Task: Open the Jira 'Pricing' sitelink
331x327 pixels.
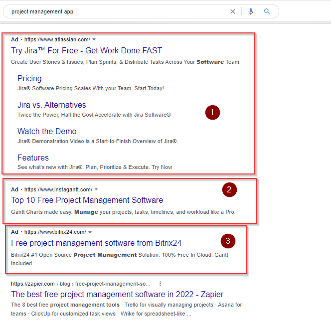Action: (29, 79)
